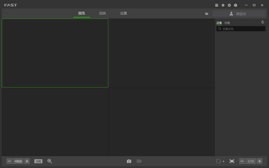Enter fullscreen view using the fullscreen icon

coord(232,161)
